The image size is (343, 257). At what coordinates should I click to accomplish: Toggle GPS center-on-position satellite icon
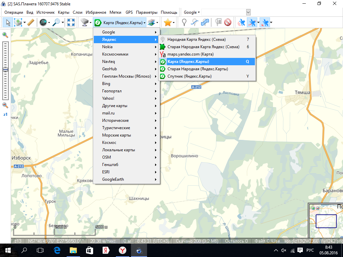(265, 22)
